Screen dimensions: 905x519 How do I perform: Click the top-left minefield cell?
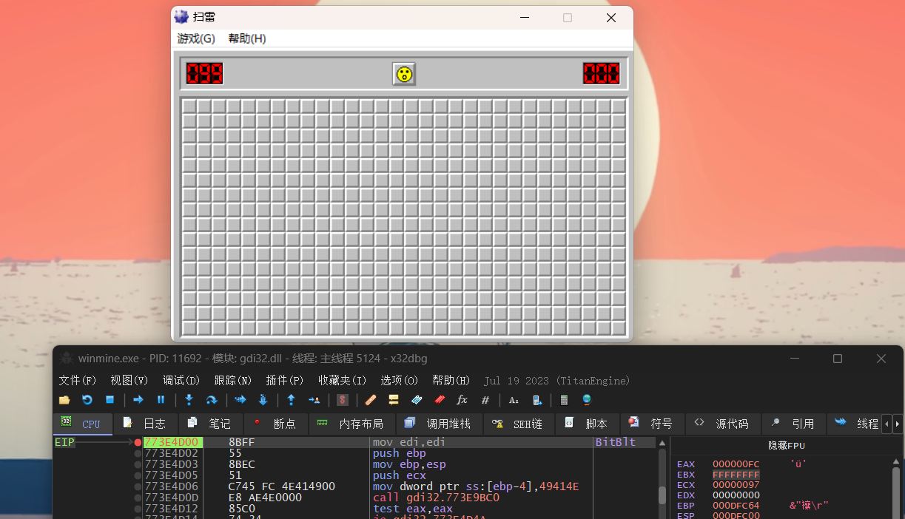click(189, 106)
